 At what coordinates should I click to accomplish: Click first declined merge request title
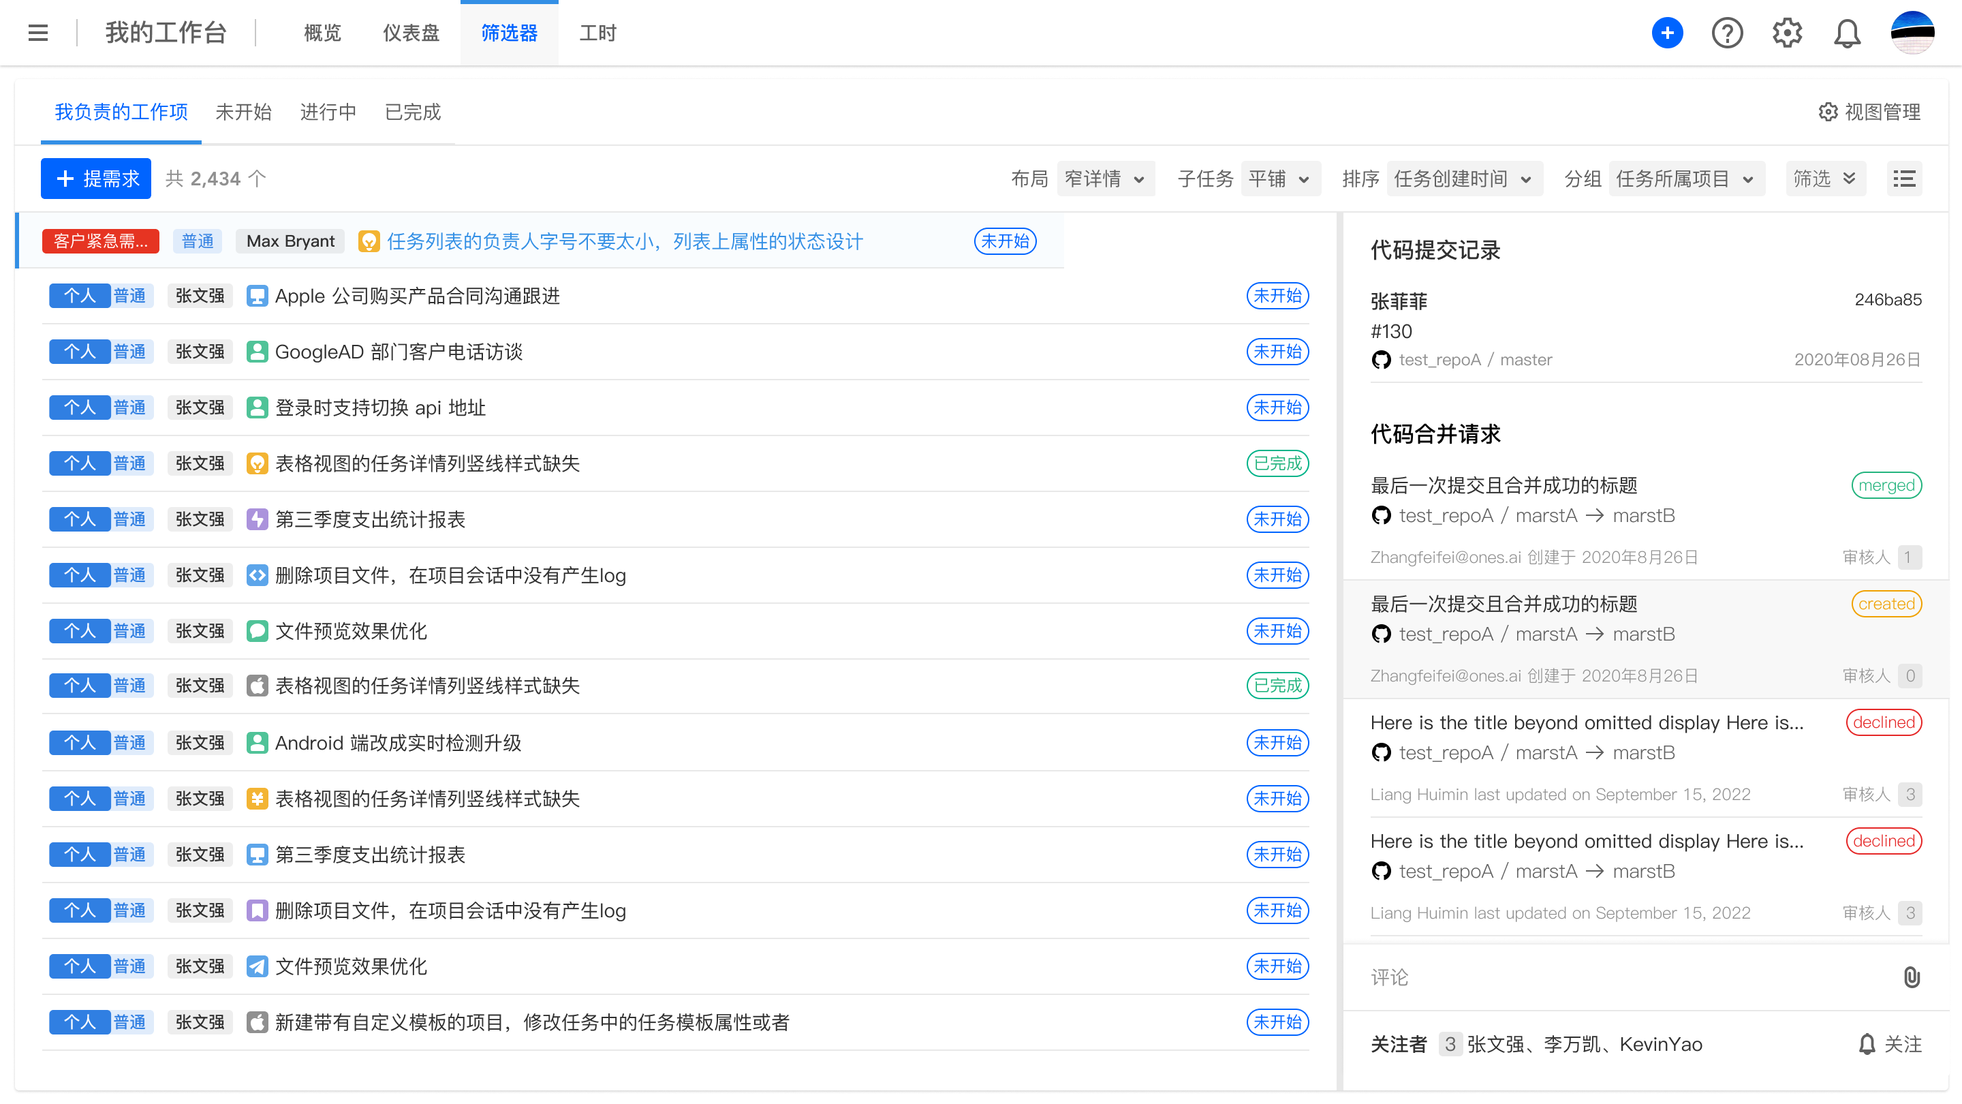(1587, 722)
